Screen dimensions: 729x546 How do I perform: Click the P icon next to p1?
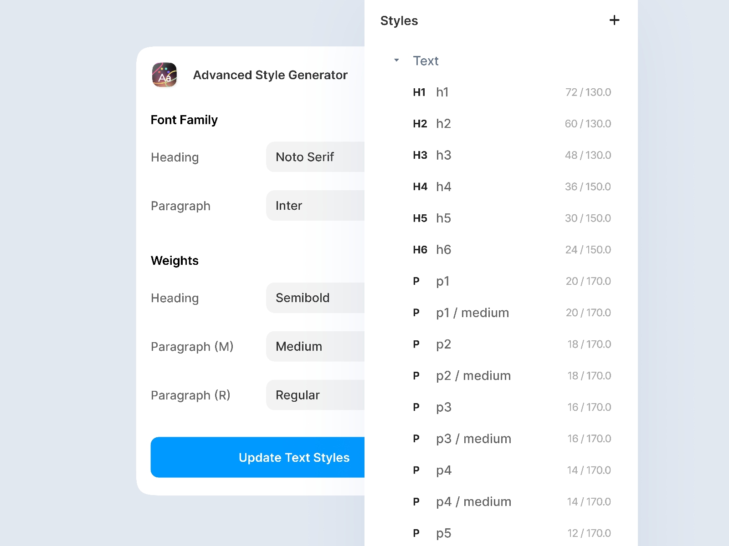coord(416,281)
